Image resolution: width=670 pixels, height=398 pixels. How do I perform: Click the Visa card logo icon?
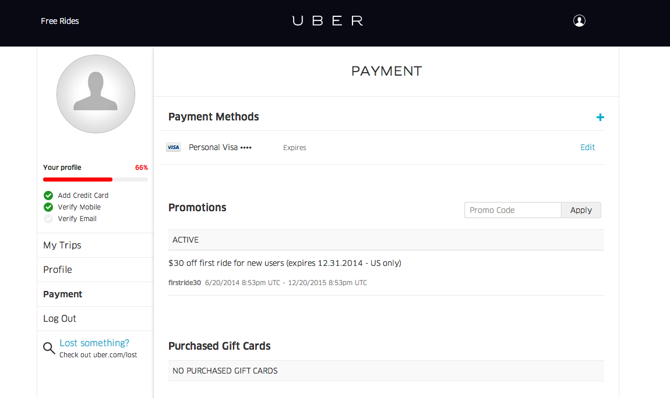[x=173, y=147]
